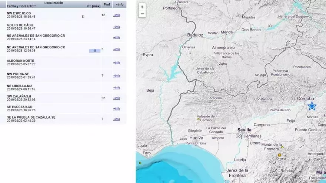The height and width of the screenshot is (183, 326).
Task: Zoom in on the map
Action: [x=142, y=7]
